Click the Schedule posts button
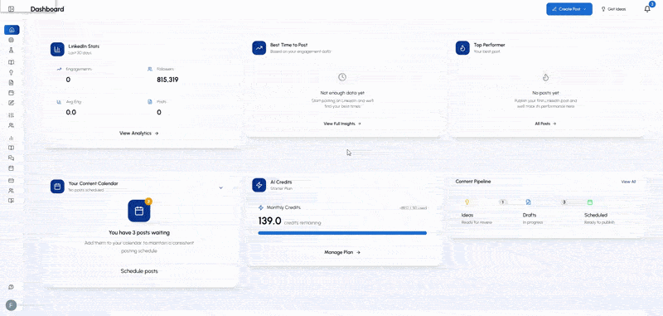This screenshot has height=316, width=663. click(x=139, y=270)
